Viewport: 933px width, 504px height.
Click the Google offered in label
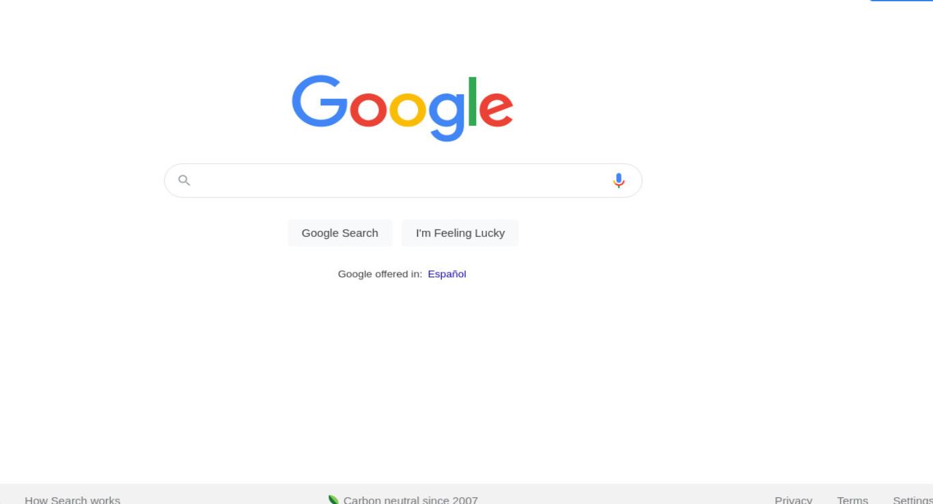pos(380,274)
